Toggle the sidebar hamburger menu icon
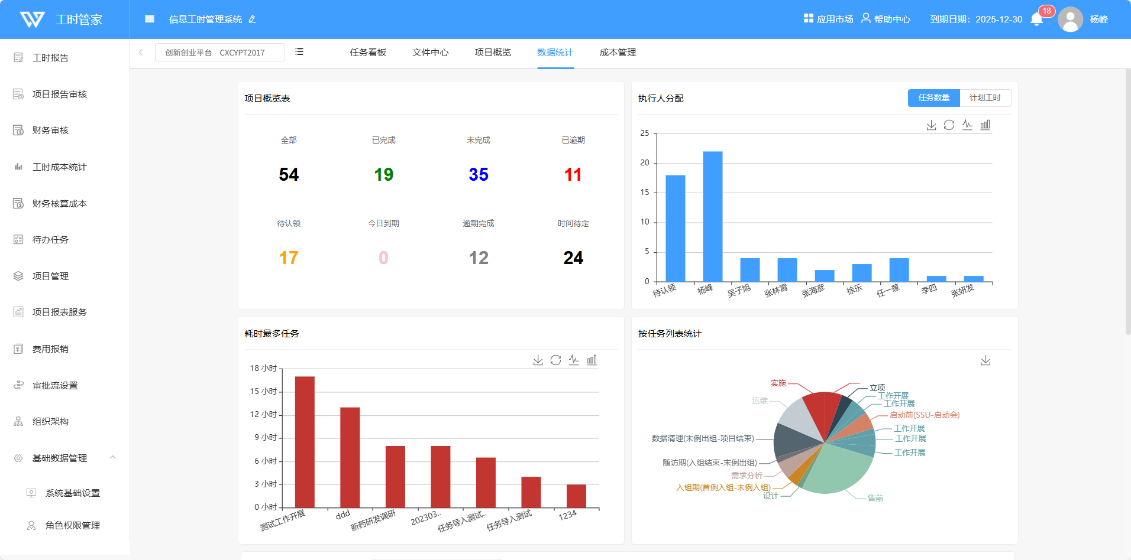This screenshot has height=560, width=1131. click(x=150, y=19)
